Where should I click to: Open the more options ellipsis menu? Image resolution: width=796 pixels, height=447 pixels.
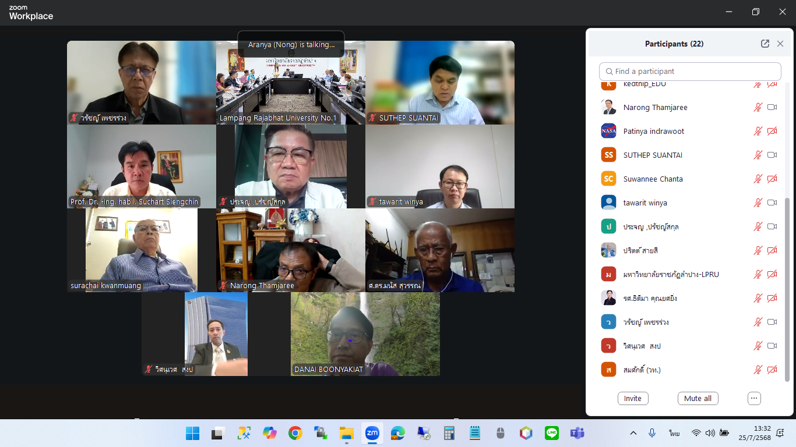click(x=754, y=399)
